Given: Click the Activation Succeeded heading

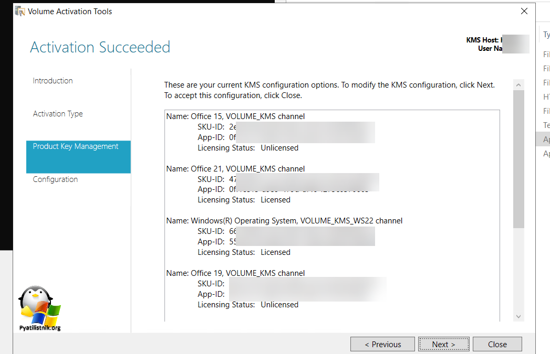Looking at the screenshot, I should (100, 47).
